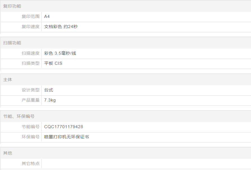Viewport: 251px width, 170px height.
Task: Select the 设计类型 label
Action: tap(31, 90)
